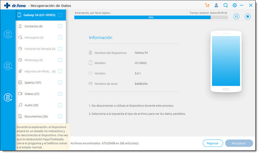Image resolution: width=259 pixels, height=154 pixels.
Task: Click the dr.fone logo
Action: (x=15, y=6)
